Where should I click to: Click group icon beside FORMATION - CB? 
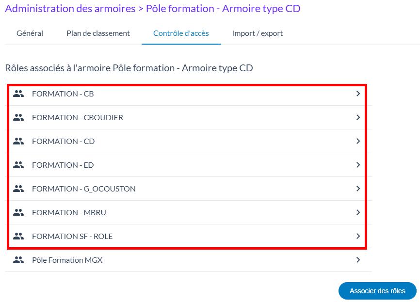[x=18, y=94]
